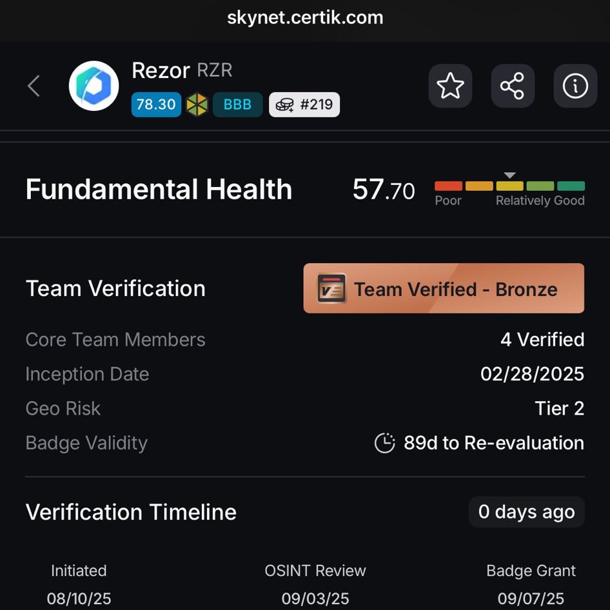Add Rezor to favorites with star icon
Screen dimensions: 610x610
pos(450,86)
